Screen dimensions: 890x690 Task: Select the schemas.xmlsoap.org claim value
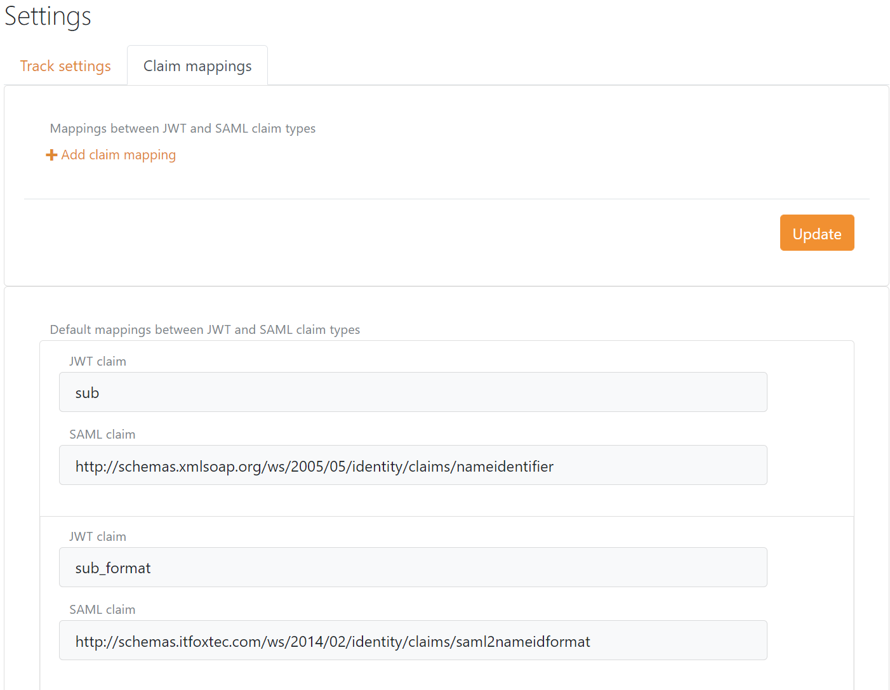coord(314,466)
